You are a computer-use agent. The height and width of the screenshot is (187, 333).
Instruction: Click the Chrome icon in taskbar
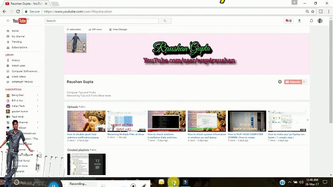coord(173,182)
